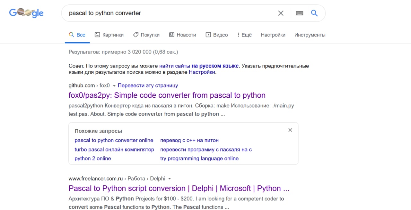Click the Настройки link in the tip
The width and height of the screenshot is (411, 210).
[x=202, y=72]
